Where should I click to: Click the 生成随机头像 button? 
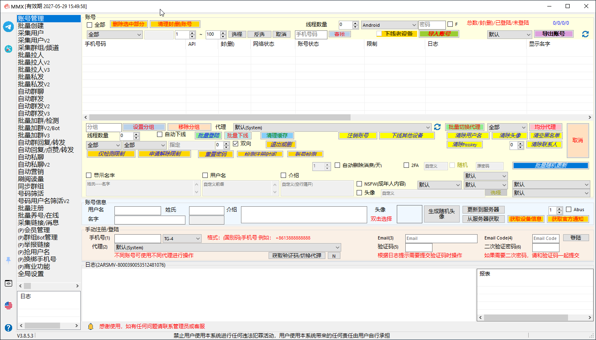[442, 214]
